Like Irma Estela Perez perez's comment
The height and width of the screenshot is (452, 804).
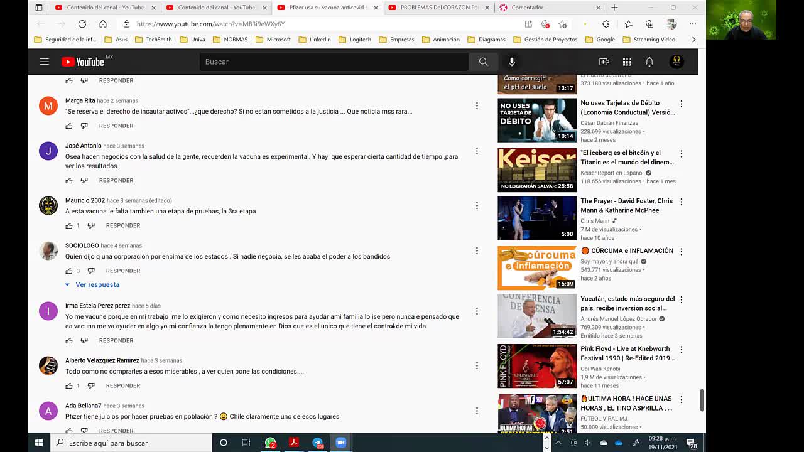[x=69, y=340]
